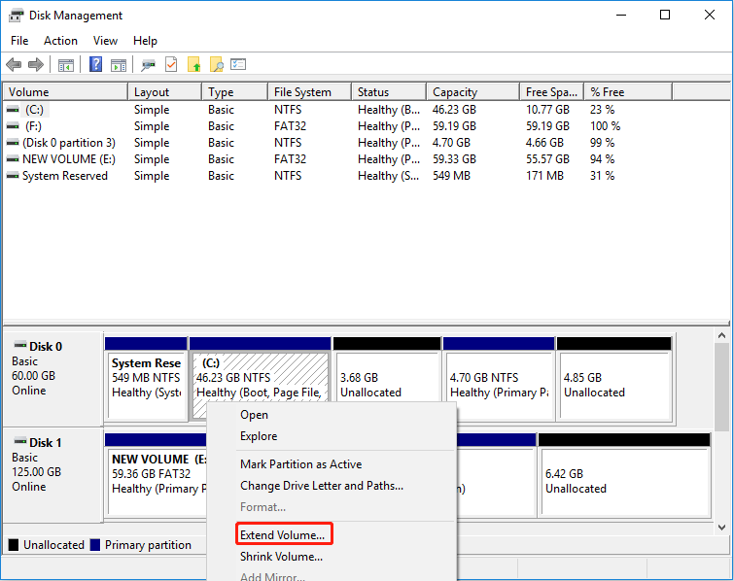
Task: Click the 46.23 GB capacity cell
Action: 454,110
